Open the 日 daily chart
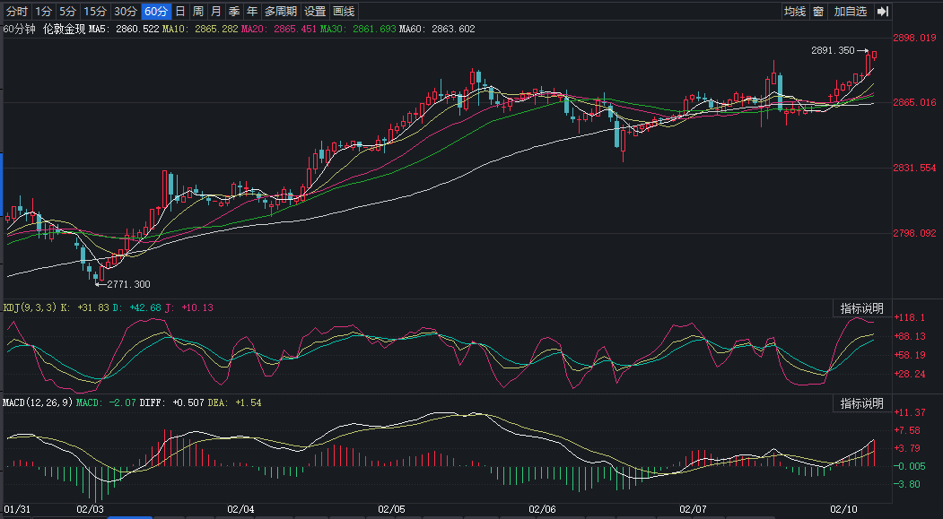This screenshot has width=943, height=519. (x=180, y=11)
